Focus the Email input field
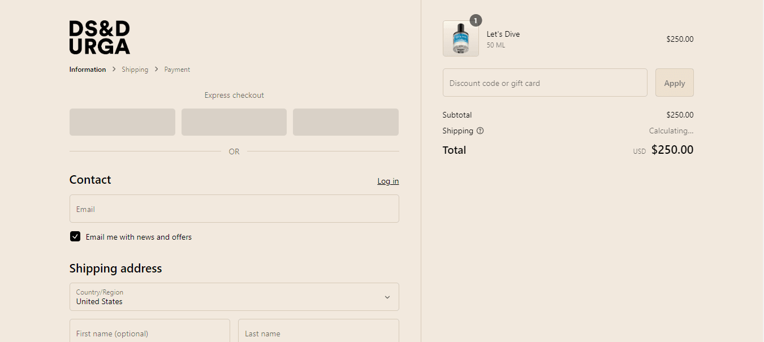Viewport: 764px width, 342px height. [x=234, y=209]
